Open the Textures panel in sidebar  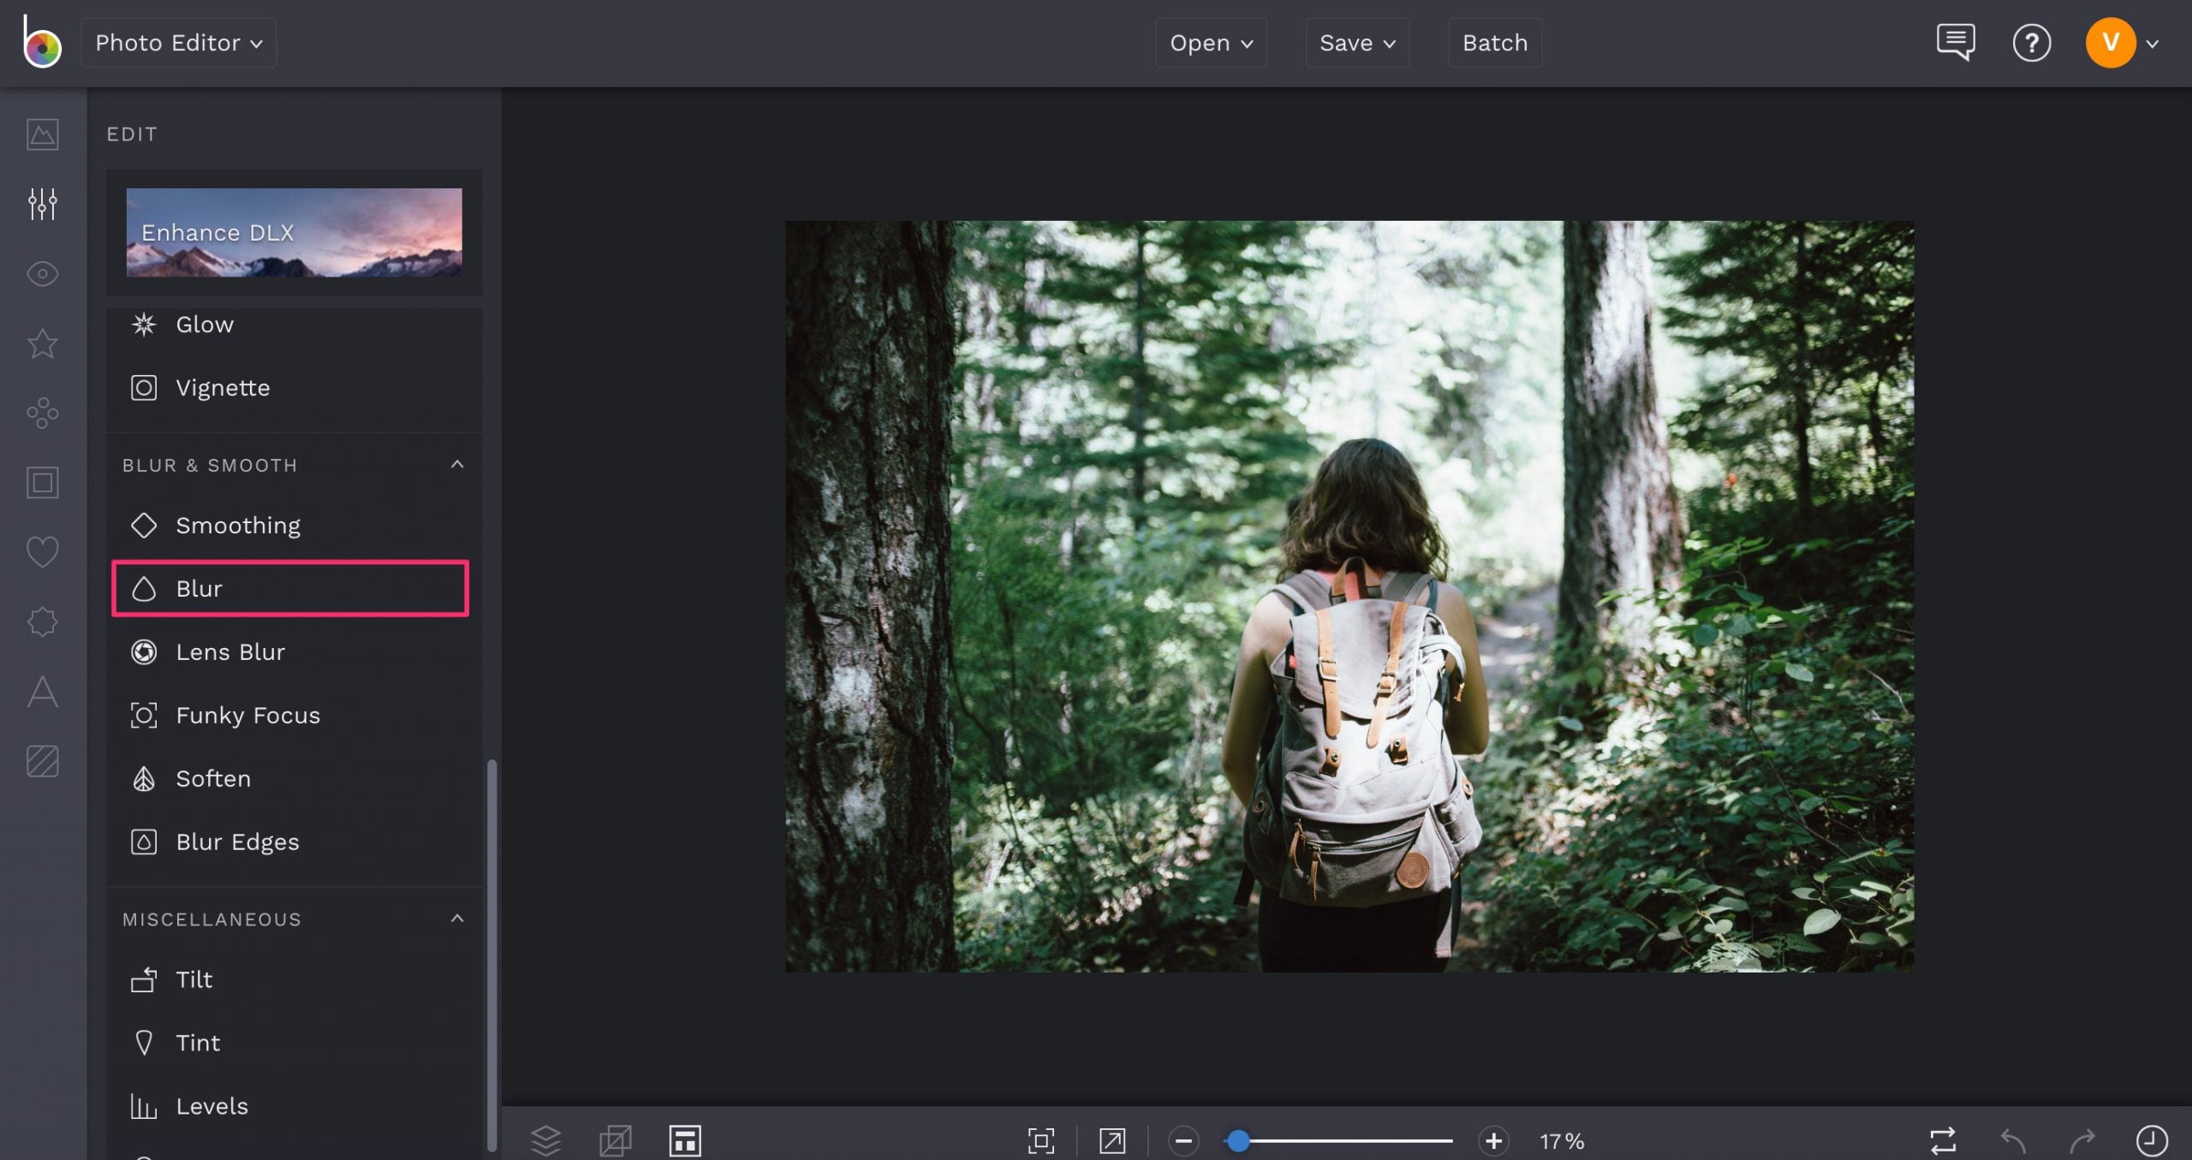click(x=41, y=758)
